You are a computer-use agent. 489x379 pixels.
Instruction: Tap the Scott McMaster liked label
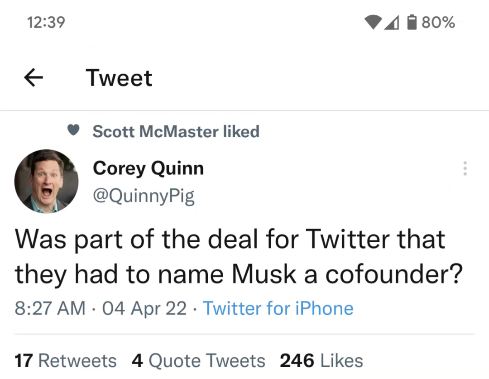click(x=176, y=131)
